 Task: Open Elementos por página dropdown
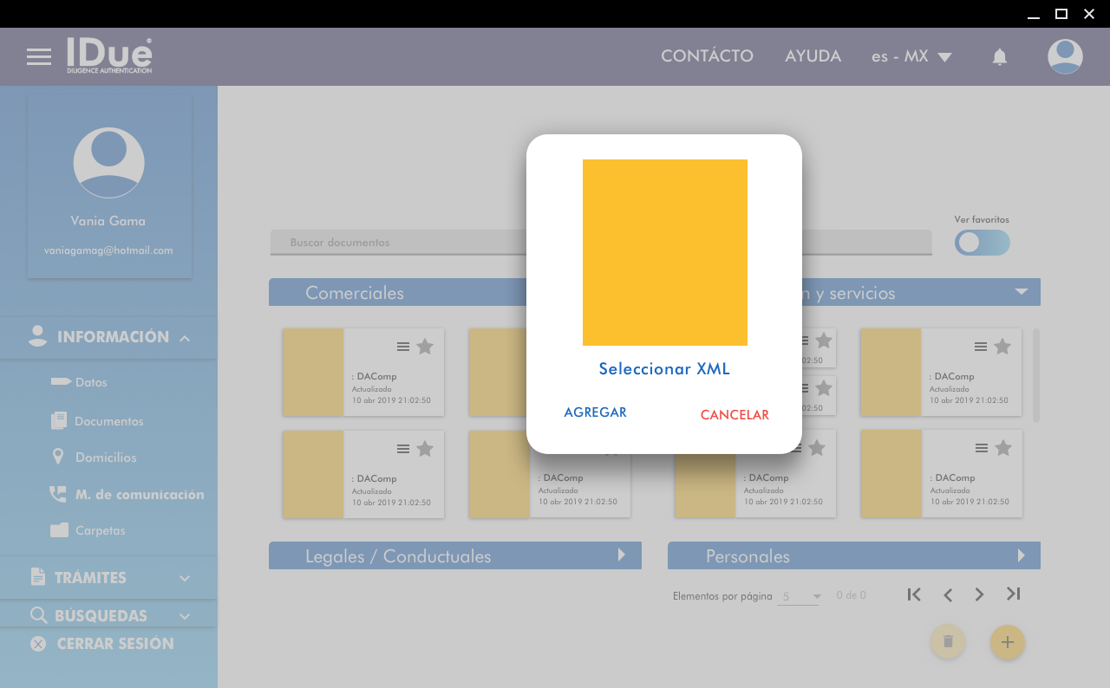click(799, 596)
